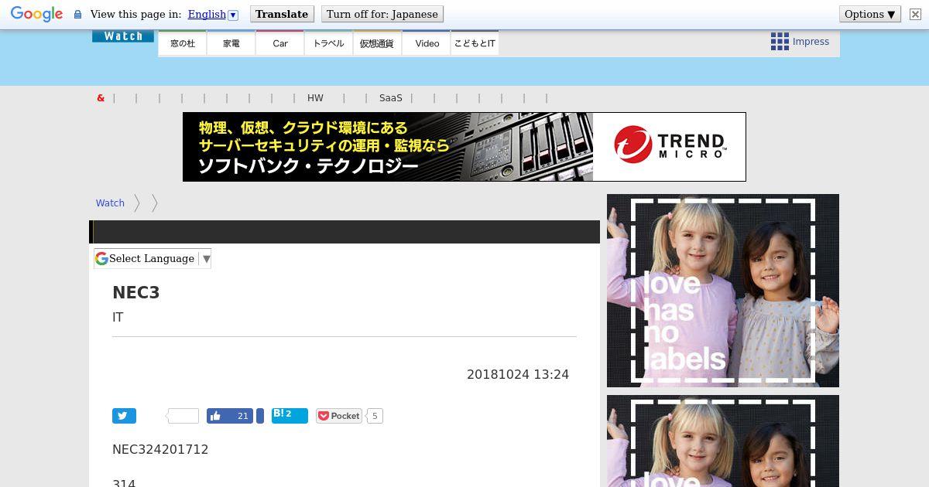Select the SaaS category link

tap(391, 98)
